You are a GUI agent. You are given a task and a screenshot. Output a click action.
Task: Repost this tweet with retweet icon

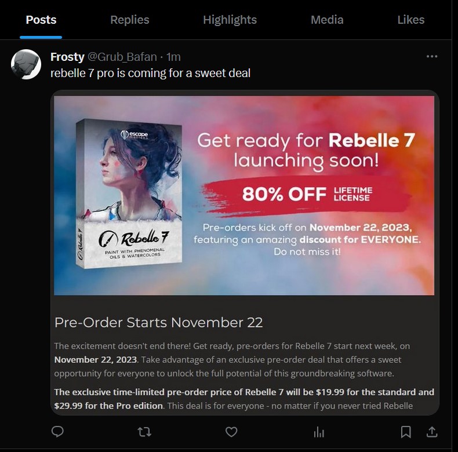coord(144,432)
